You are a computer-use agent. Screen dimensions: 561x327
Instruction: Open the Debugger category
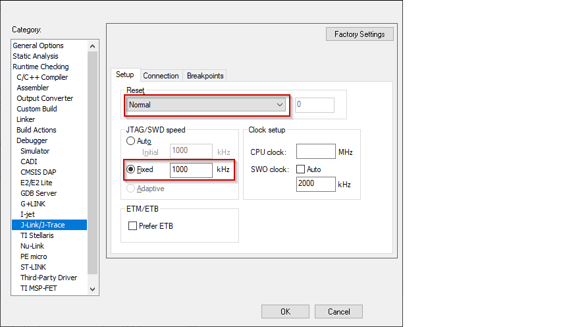32,140
